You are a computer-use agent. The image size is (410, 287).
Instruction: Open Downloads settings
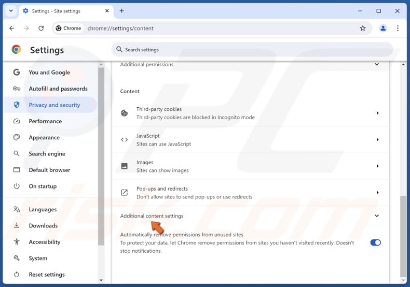click(x=50, y=226)
